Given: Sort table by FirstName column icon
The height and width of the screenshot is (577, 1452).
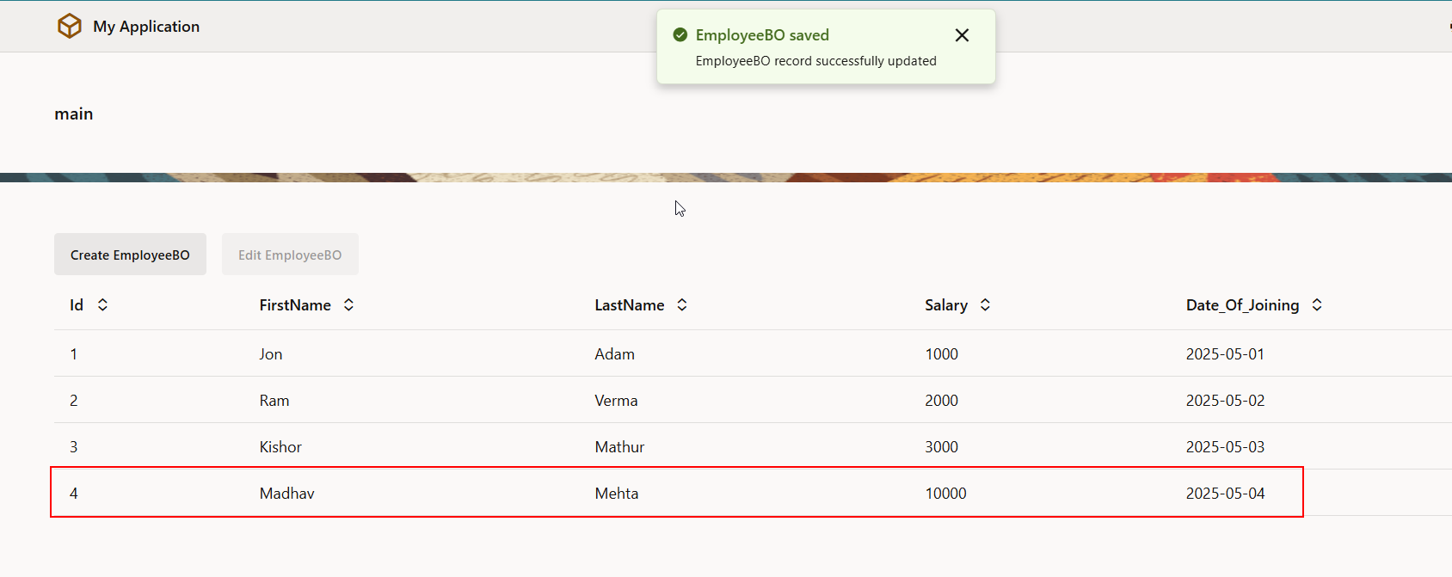Looking at the screenshot, I should (348, 305).
